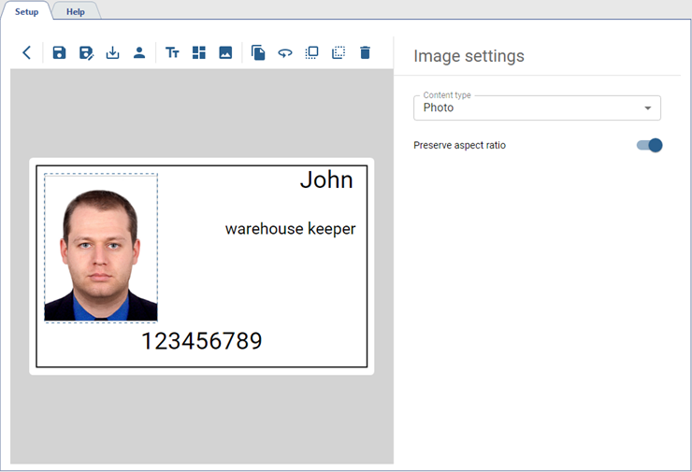Viewport: 692px width, 472px height.
Task: Add a text field element
Action: click(x=172, y=52)
